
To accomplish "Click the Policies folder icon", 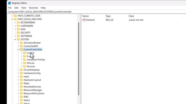I will 24,63.
